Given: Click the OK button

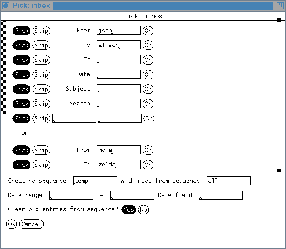Looking at the screenshot, I should pos(11,224).
